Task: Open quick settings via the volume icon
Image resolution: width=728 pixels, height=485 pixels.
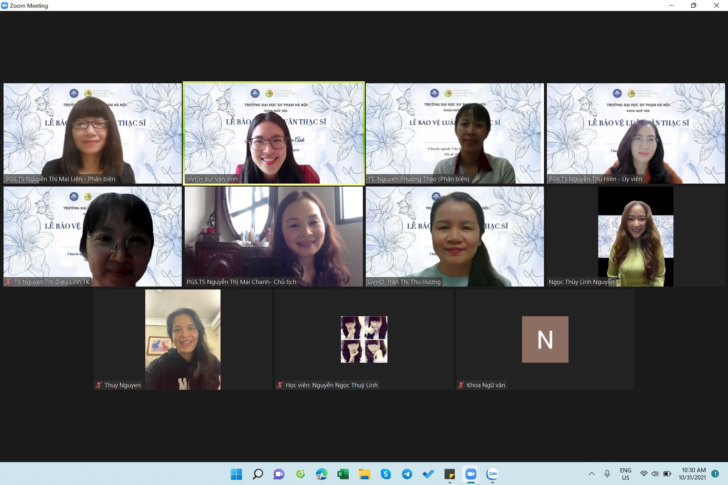Action: (x=655, y=474)
